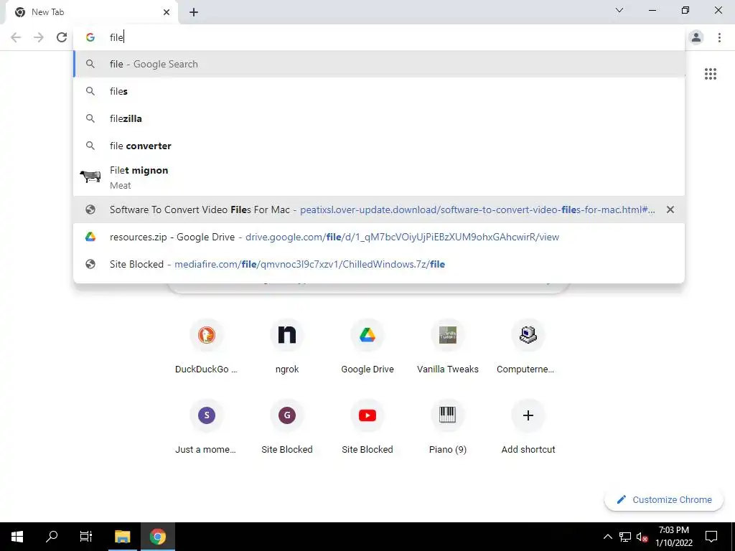Choose the 'files' search suggestion
Screen dimensions: 735x551
click(379, 91)
